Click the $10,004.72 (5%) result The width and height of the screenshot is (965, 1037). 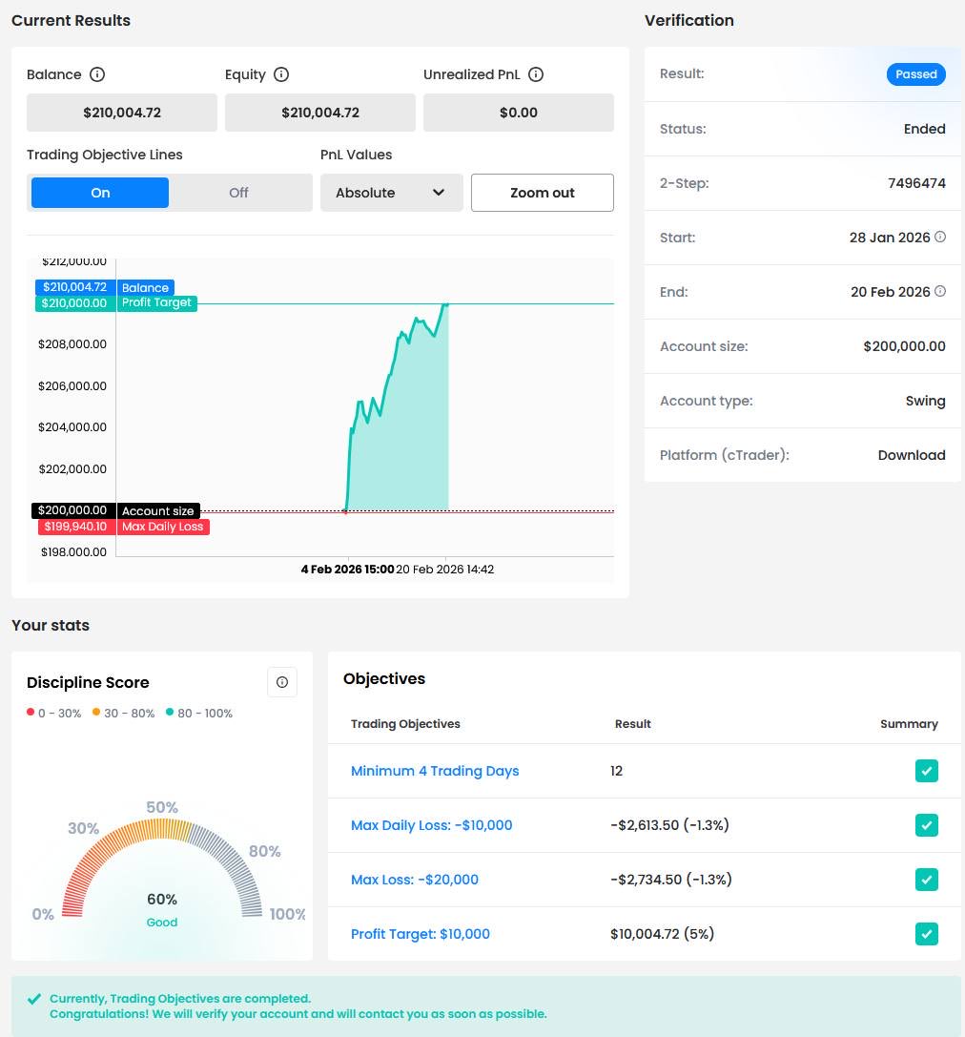pyautogui.click(x=663, y=934)
